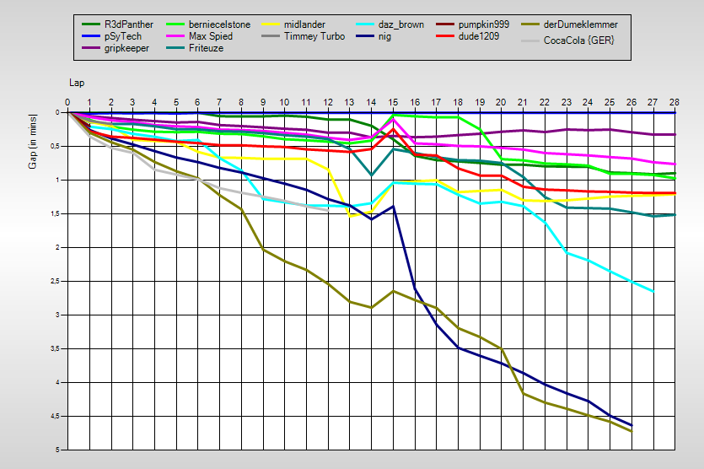Click the 1,5 gap axis value

pos(56,214)
